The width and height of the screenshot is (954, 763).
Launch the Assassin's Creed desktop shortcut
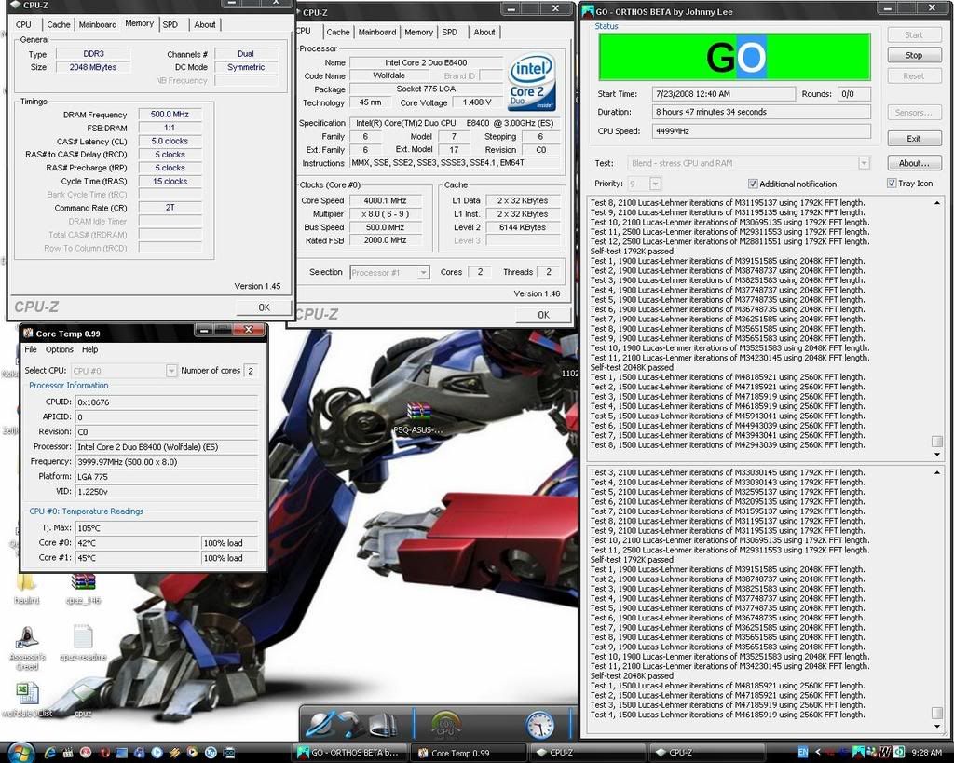tap(27, 637)
